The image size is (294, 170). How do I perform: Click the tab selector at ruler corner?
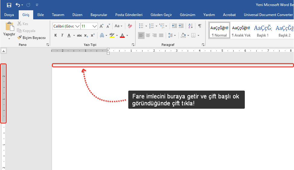[x=3, y=51]
